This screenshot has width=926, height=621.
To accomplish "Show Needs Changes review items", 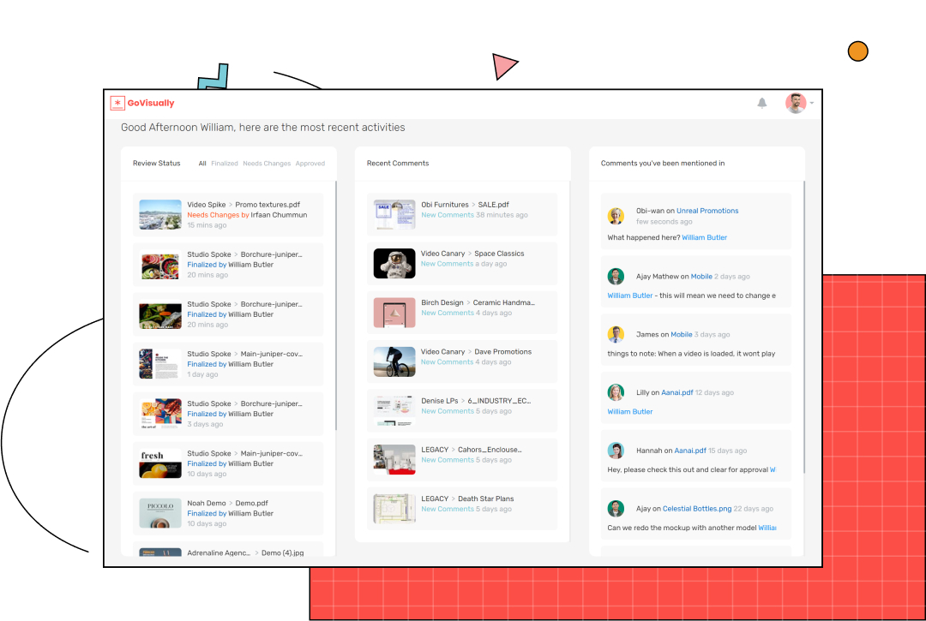I will [267, 164].
